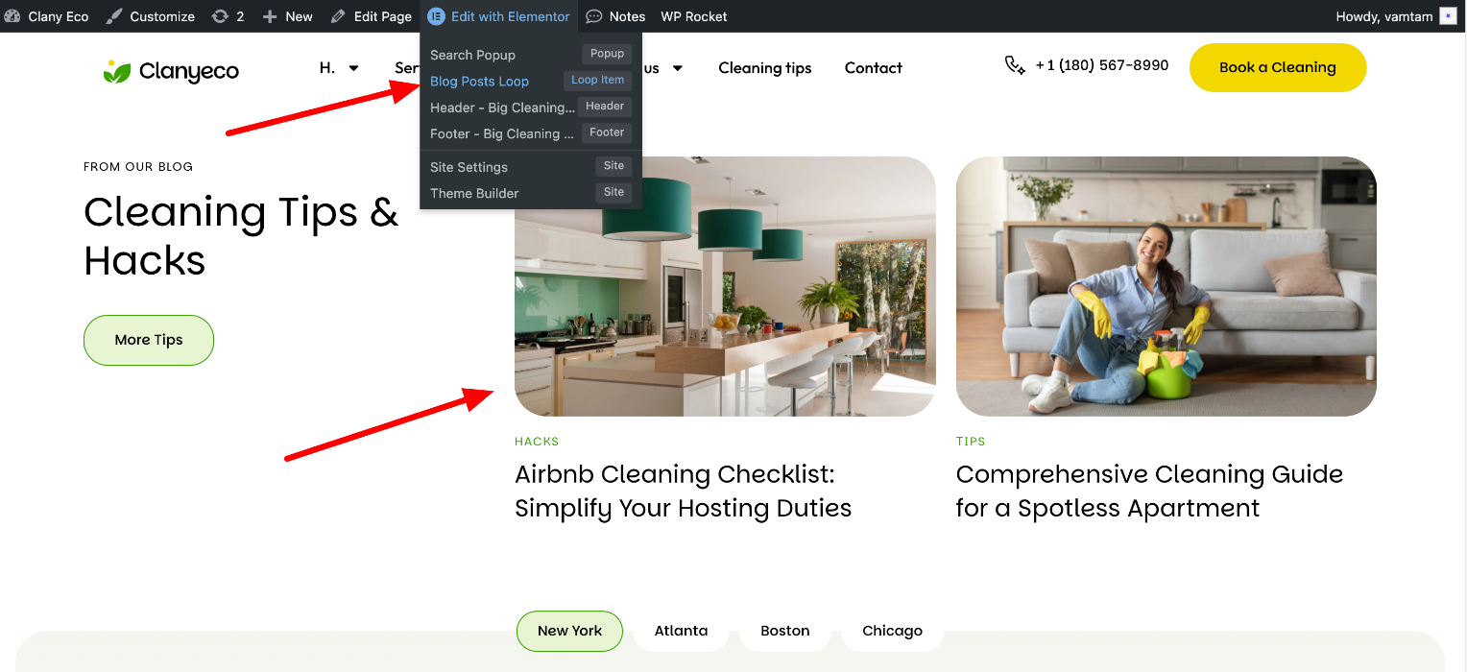Image resolution: width=1467 pixels, height=672 pixels.
Task: Open Header - Big Cleaning template
Action: (502, 108)
